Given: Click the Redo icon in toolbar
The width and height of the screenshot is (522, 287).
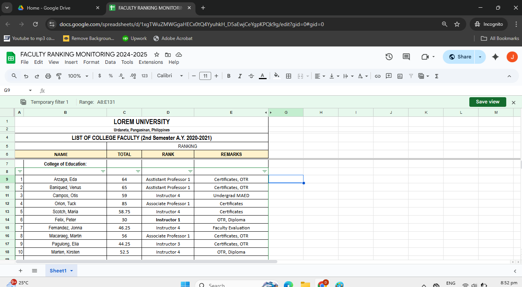Looking at the screenshot, I should [x=37, y=76].
